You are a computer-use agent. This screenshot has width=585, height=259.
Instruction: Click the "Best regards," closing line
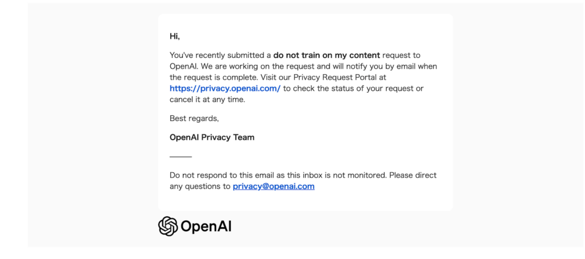[194, 119]
